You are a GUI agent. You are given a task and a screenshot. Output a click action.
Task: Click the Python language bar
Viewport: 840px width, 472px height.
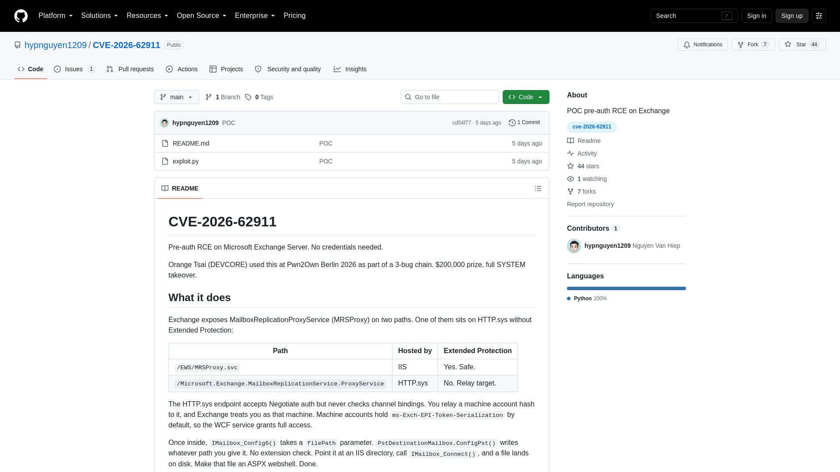626,288
